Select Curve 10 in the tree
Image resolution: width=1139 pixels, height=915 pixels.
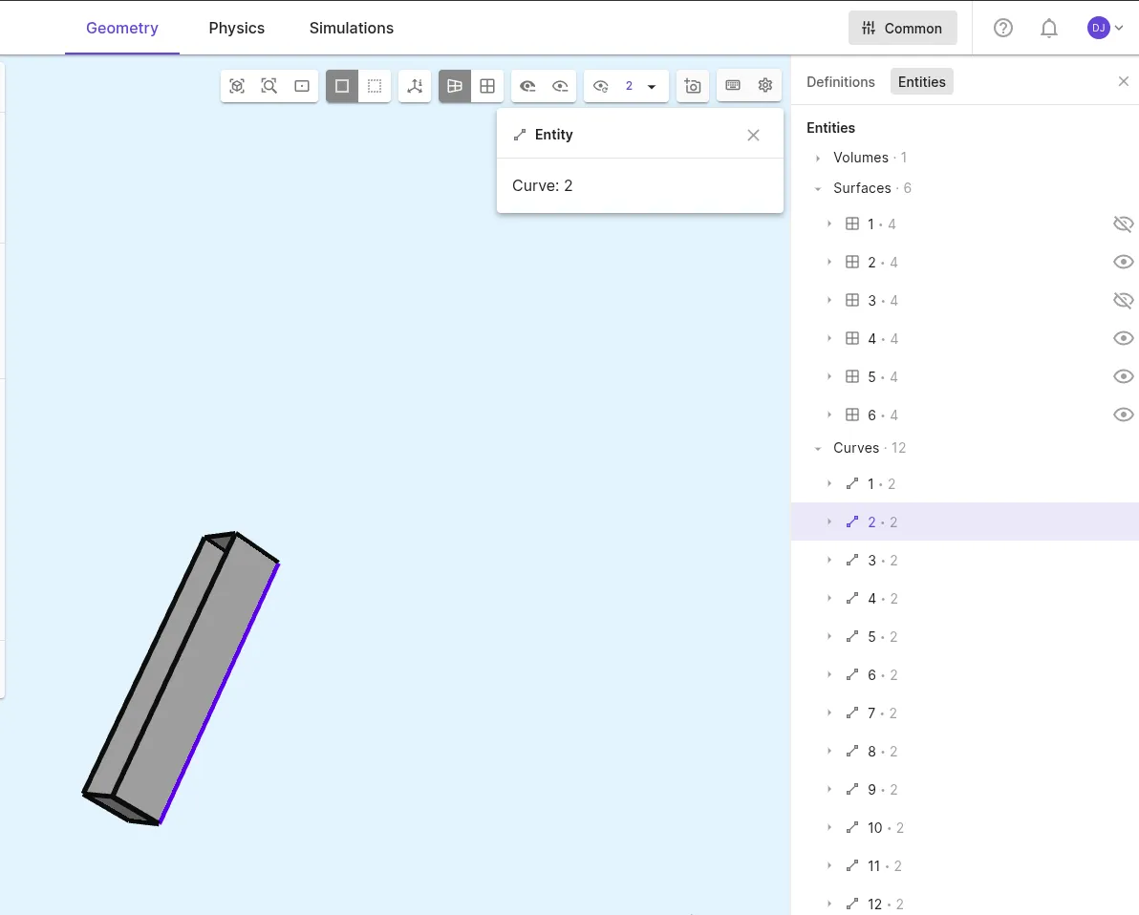coord(965,828)
